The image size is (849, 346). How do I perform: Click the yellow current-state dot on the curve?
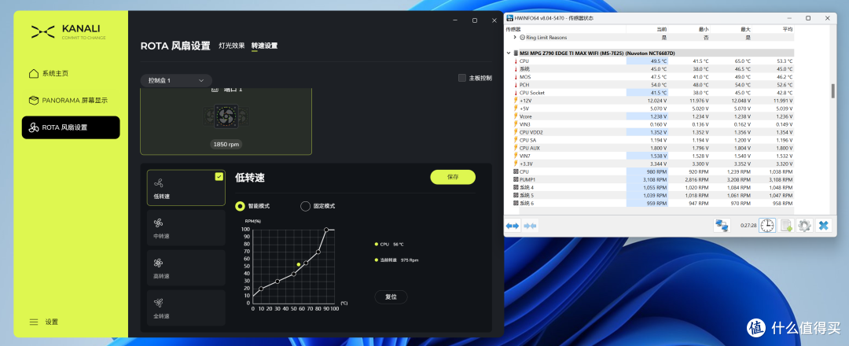[299, 264]
